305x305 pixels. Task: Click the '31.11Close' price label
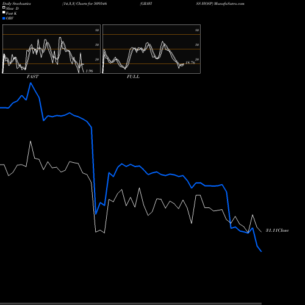click(278, 231)
